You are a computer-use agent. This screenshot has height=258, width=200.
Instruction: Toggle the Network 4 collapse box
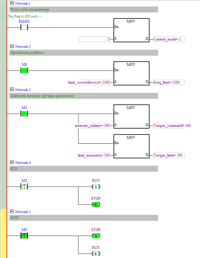coord(12,162)
